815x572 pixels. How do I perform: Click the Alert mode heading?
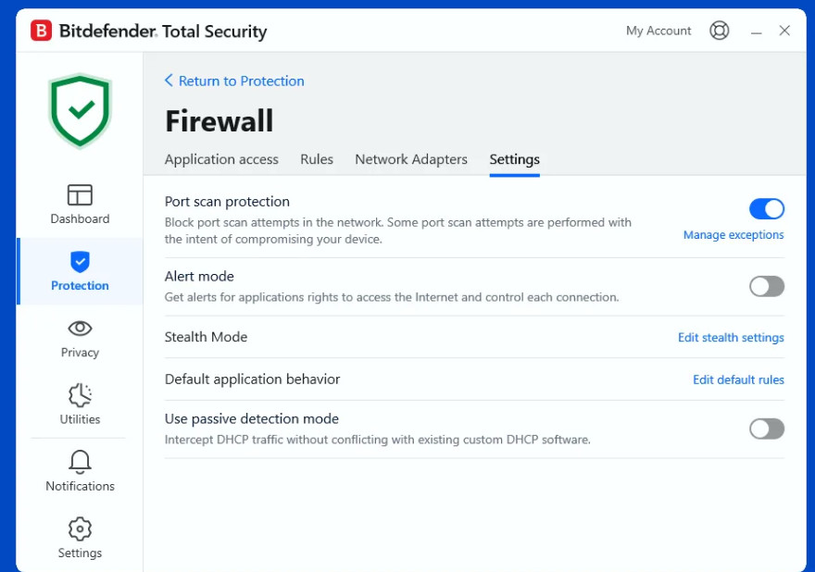tap(199, 277)
